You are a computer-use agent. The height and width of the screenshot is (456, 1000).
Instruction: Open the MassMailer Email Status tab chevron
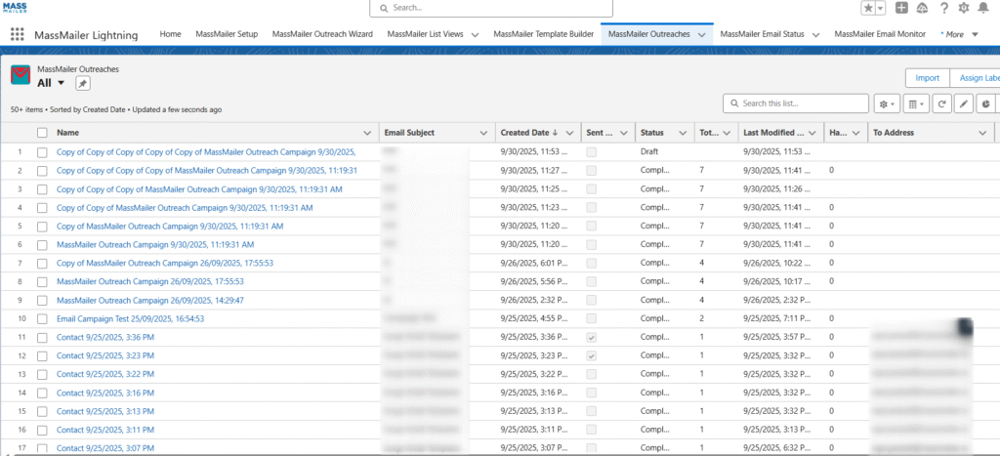(816, 34)
